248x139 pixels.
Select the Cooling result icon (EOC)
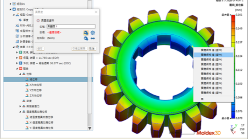21,63
